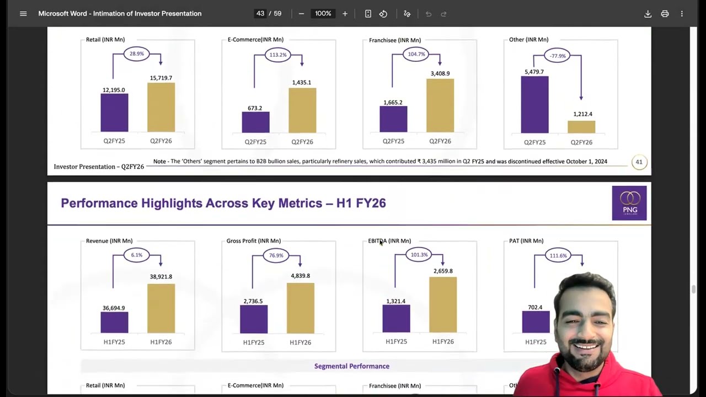Click the 100% zoom level field
This screenshot has width=706, height=397.
[323, 14]
